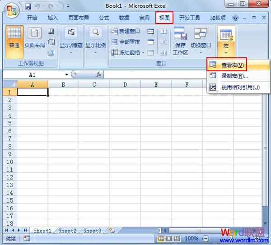Click the Unhide window icon
Viewport: 271px width, 245px height.
150,53
